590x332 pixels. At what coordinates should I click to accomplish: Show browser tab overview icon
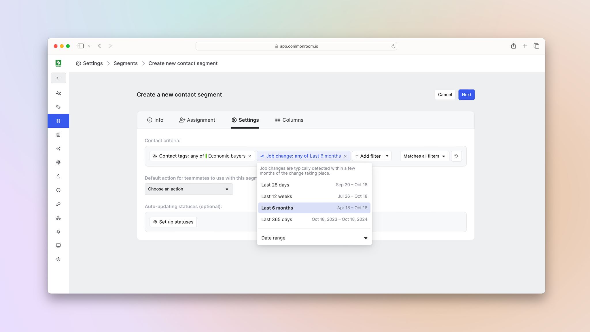536,46
